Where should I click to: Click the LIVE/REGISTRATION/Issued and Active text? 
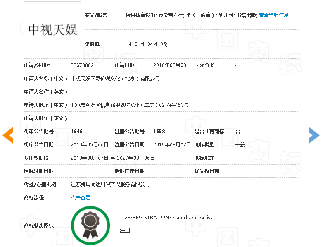[x=166, y=218]
